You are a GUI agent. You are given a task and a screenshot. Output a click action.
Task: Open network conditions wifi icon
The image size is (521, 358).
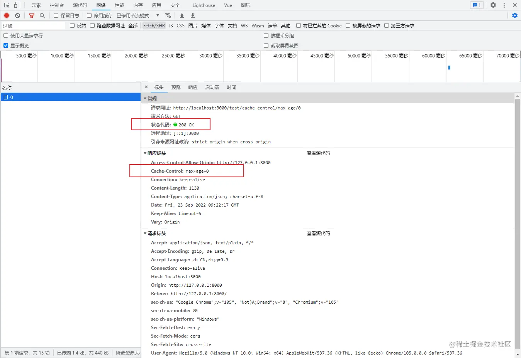[x=168, y=15]
